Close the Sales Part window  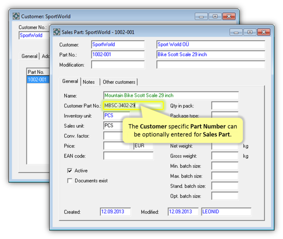click(264, 32)
